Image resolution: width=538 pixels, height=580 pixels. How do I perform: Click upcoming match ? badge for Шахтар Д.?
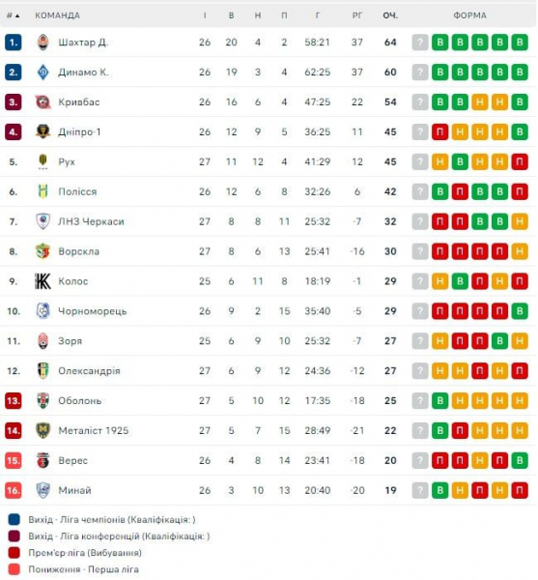(420, 43)
